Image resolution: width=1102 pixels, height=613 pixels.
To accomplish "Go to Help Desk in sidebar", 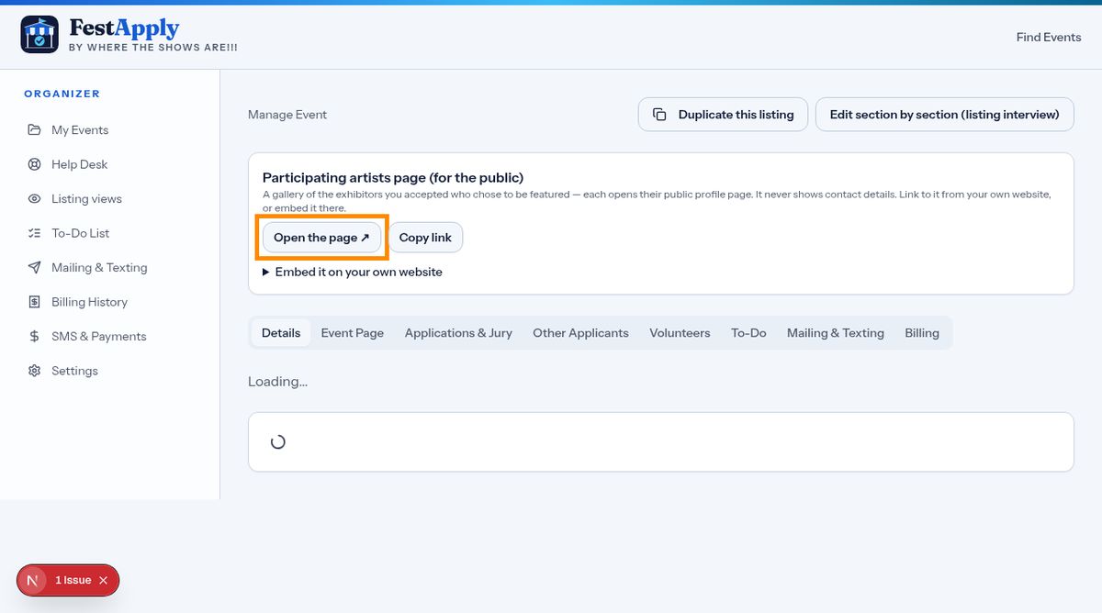I will 110,164.
